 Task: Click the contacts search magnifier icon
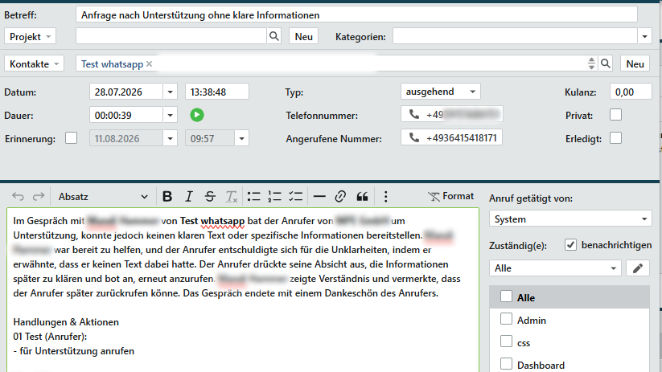(606, 63)
